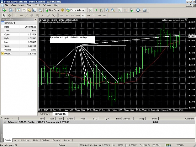Open the Periods clock dropdown
The image size is (196, 147).
tap(139, 10)
